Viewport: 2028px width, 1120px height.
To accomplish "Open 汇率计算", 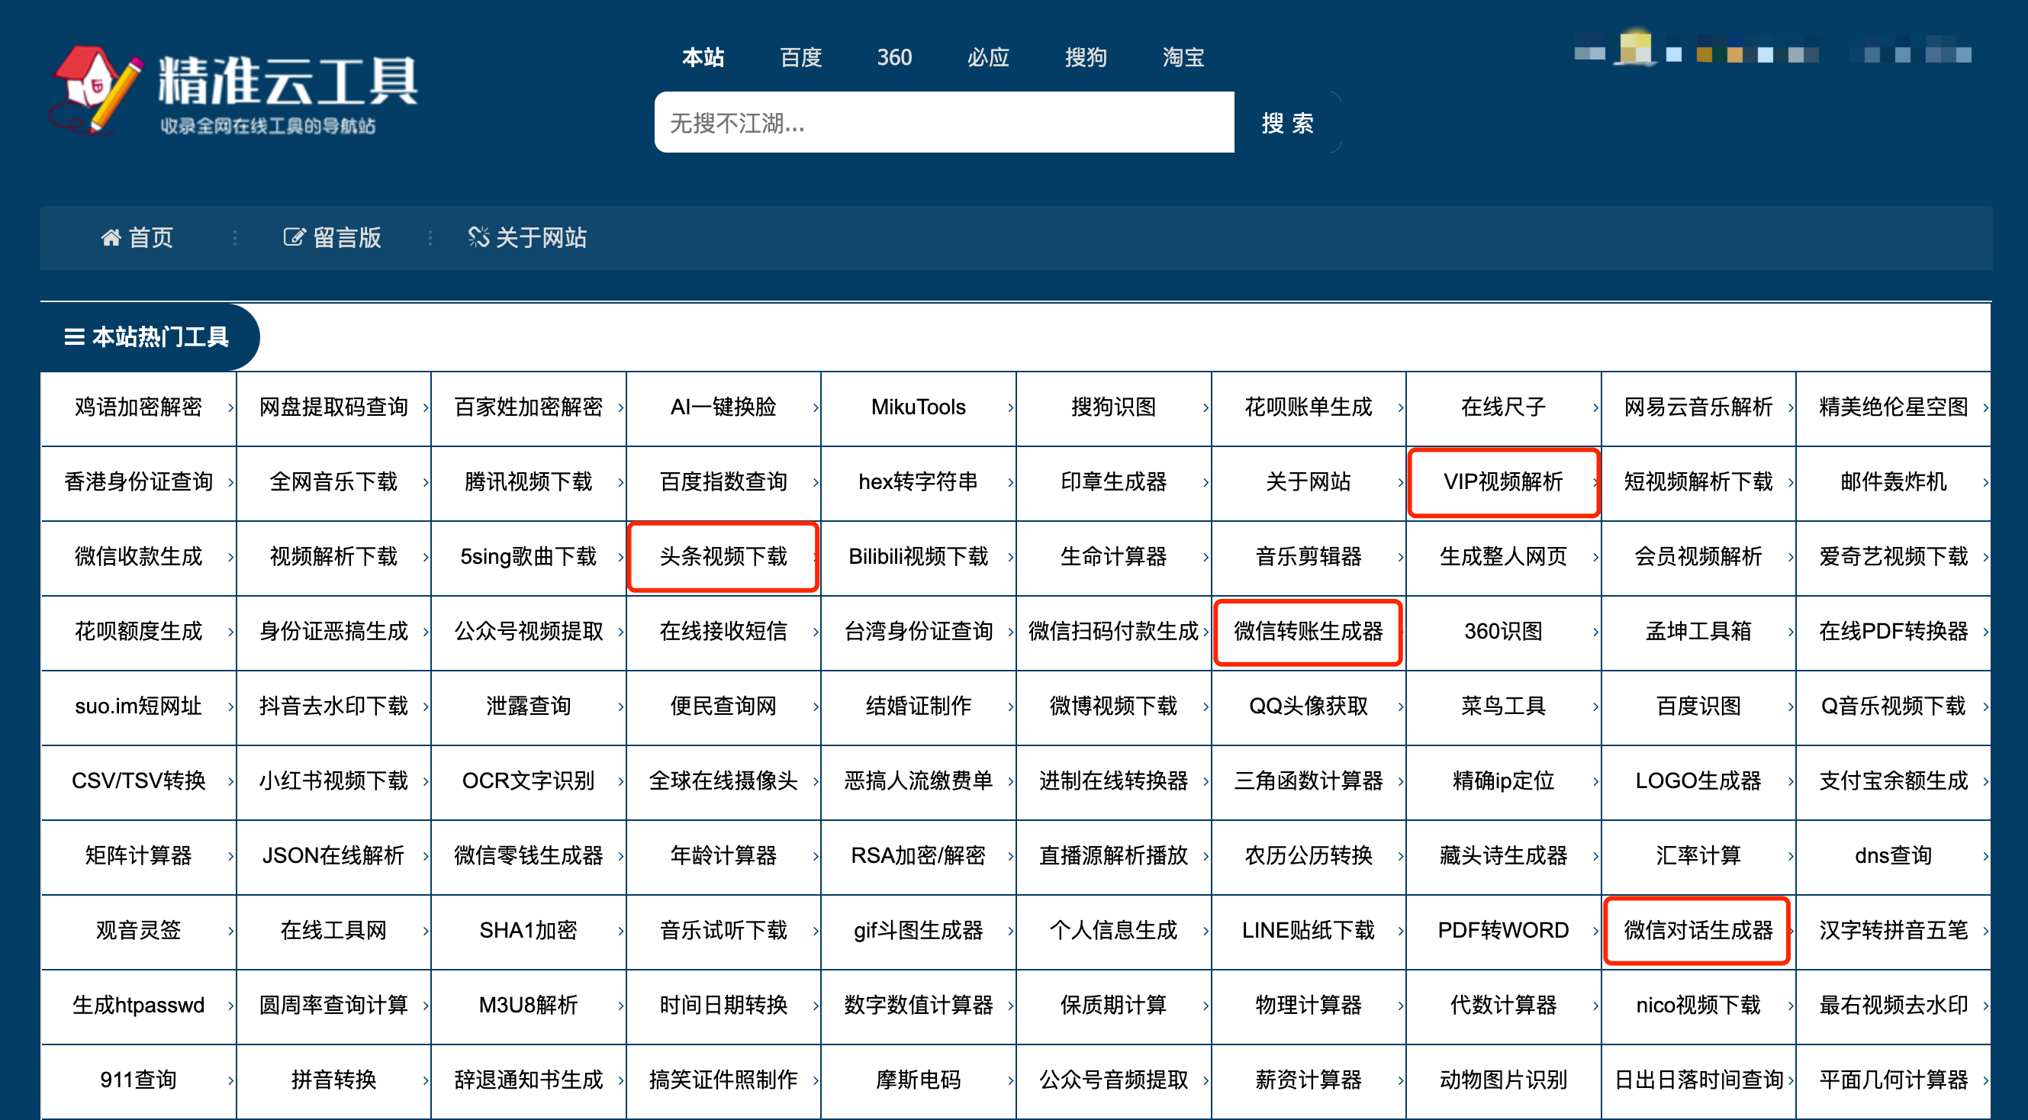I will click(x=1698, y=855).
